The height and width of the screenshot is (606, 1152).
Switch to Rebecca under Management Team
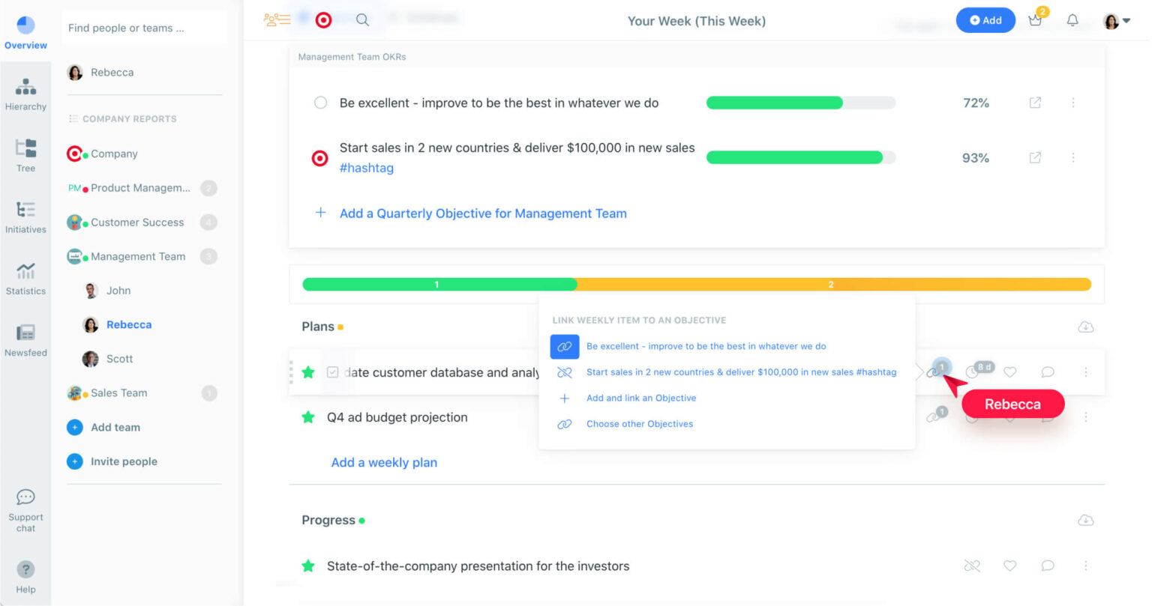click(x=128, y=324)
